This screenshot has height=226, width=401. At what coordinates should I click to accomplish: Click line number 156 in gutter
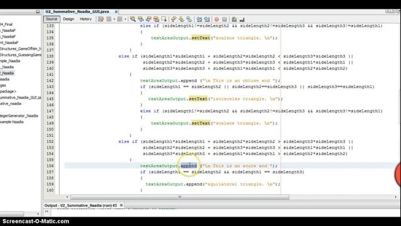(50, 166)
